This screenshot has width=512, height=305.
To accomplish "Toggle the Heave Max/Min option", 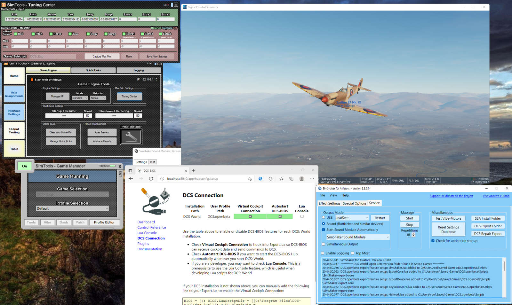I will pos(51,34).
